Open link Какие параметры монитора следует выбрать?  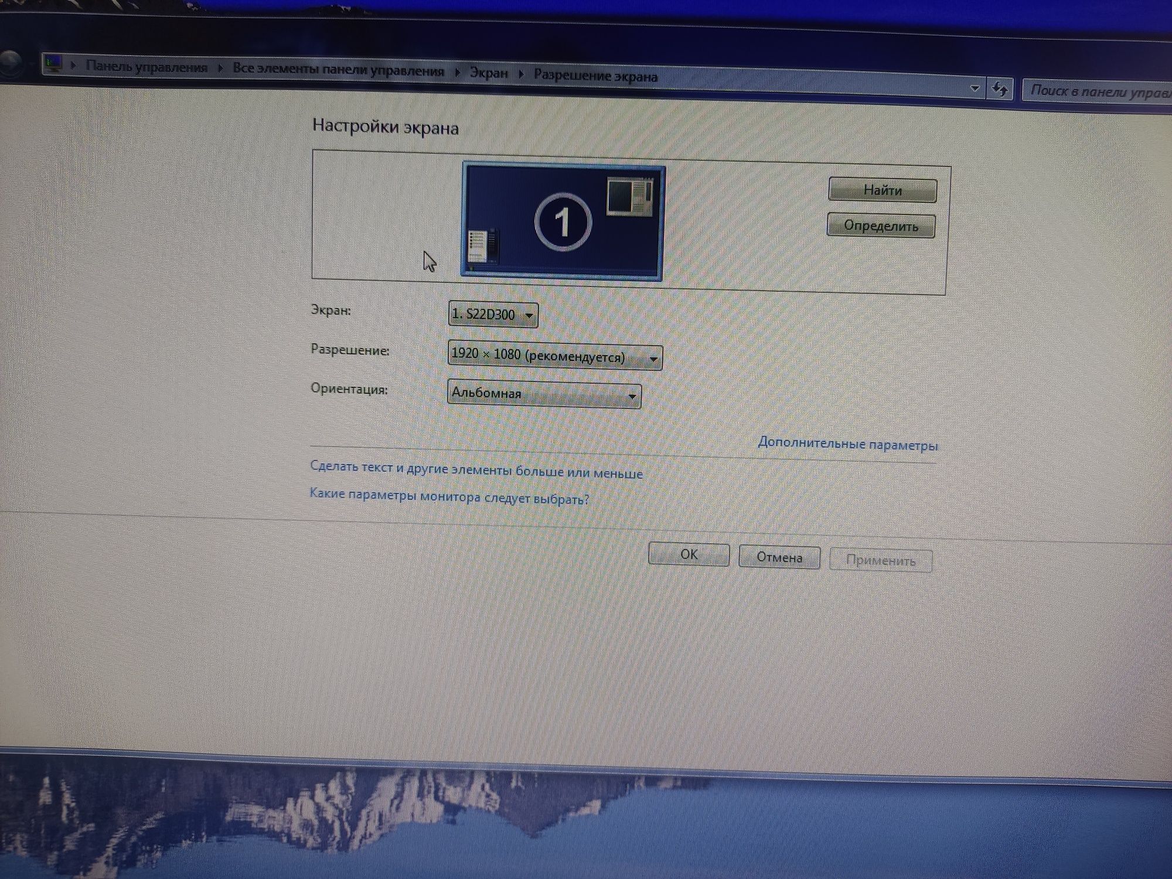(x=449, y=496)
